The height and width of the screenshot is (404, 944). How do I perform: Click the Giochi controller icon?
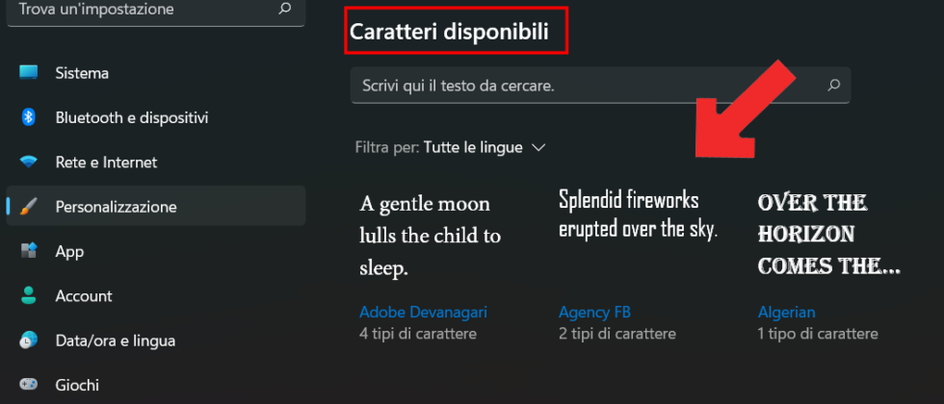click(29, 385)
